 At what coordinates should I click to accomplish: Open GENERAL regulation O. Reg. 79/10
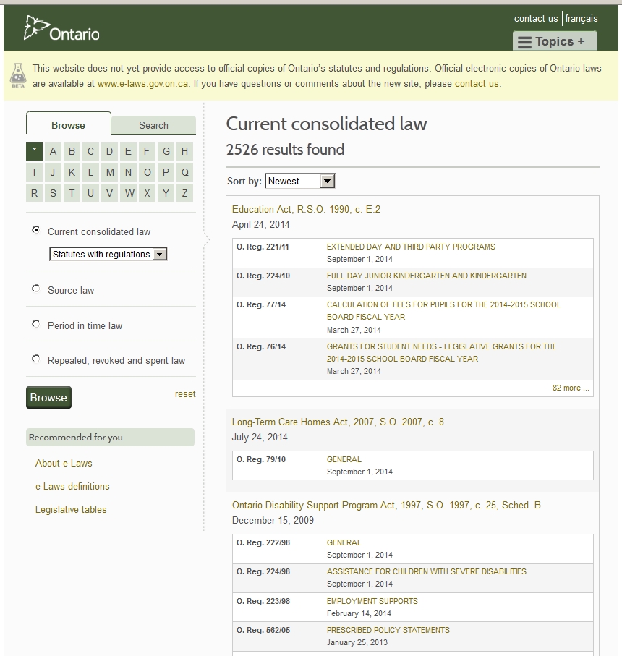[344, 459]
